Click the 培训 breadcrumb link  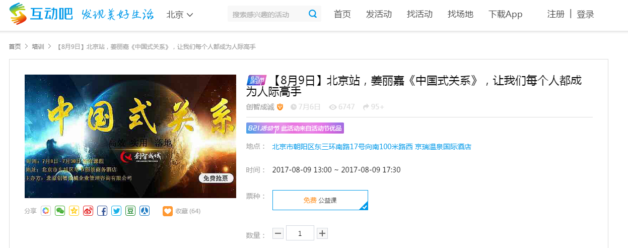click(38, 46)
